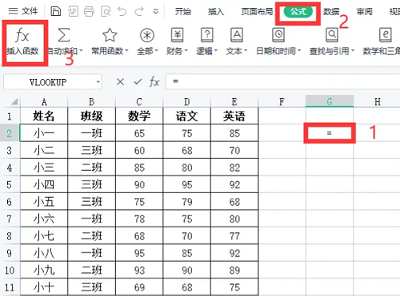Click header cell 英语
The image size is (400, 296).
pos(234,116)
